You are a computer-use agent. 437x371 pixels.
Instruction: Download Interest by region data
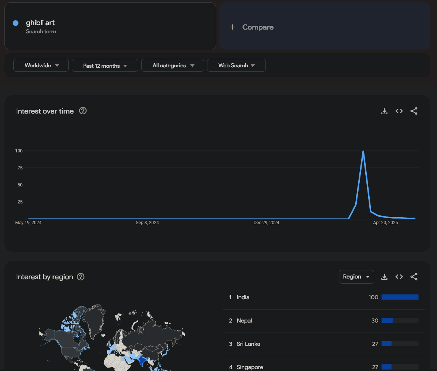(385, 277)
